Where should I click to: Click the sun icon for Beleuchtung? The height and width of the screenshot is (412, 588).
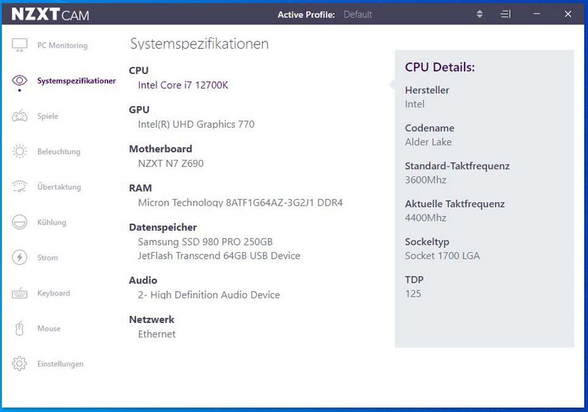pos(20,151)
